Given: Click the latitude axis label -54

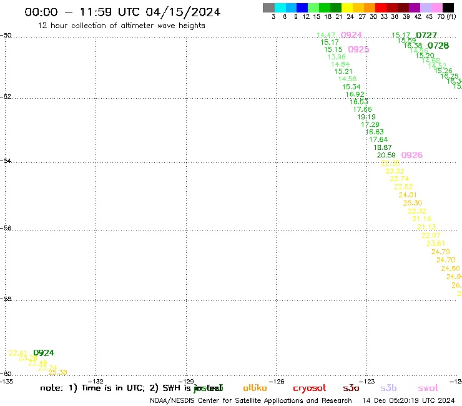Looking at the screenshot, I should click(6, 161).
